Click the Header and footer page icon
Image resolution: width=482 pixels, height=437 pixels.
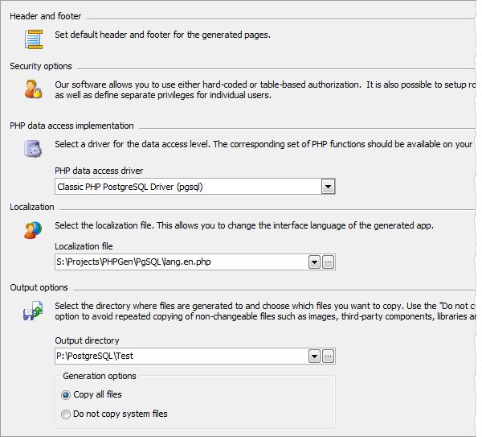pyautogui.click(x=33, y=38)
